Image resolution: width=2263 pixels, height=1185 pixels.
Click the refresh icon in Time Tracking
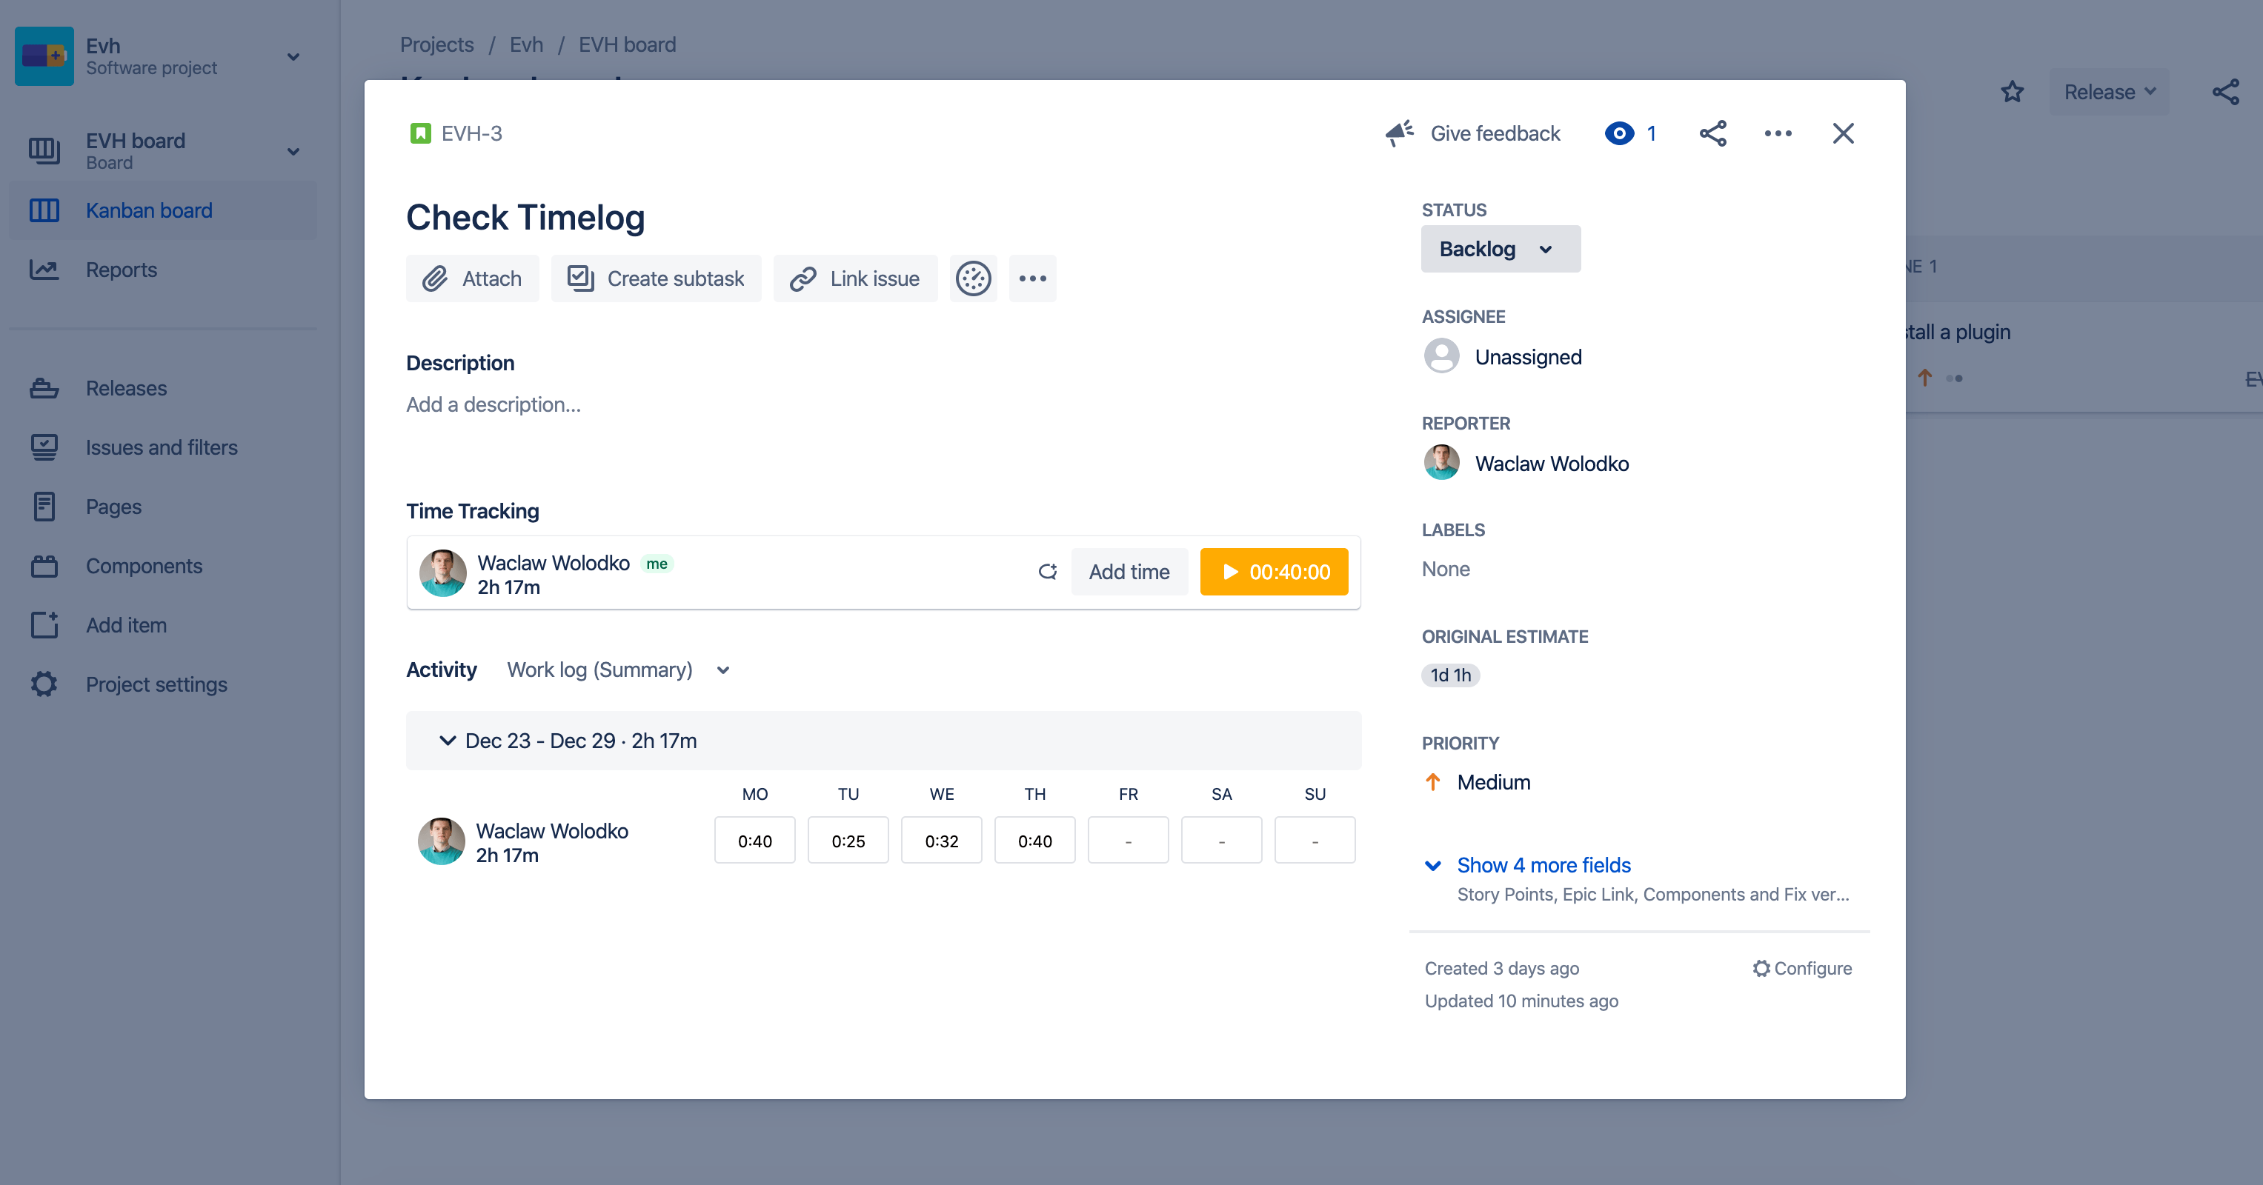tap(1047, 572)
